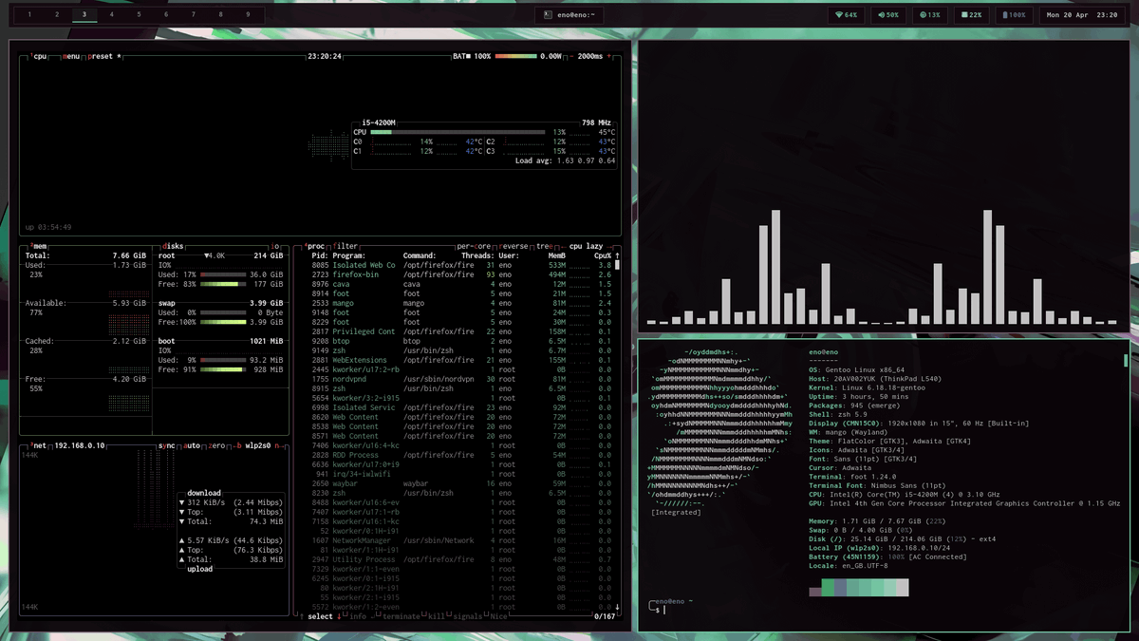Switch to workspace 4
The image size is (1139, 641).
[x=112, y=15]
